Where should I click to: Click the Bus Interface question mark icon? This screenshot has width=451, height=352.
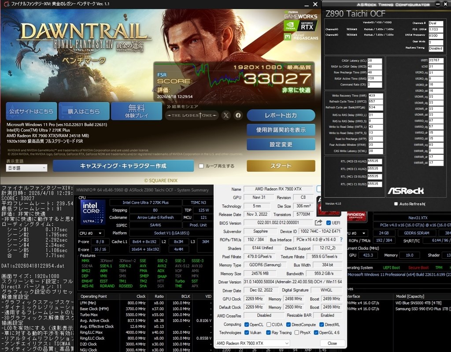pos(341,240)
